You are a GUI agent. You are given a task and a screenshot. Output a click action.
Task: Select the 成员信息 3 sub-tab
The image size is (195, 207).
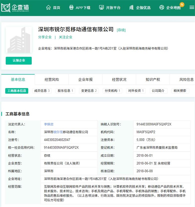pyautogui.click(x=42, y=91)
